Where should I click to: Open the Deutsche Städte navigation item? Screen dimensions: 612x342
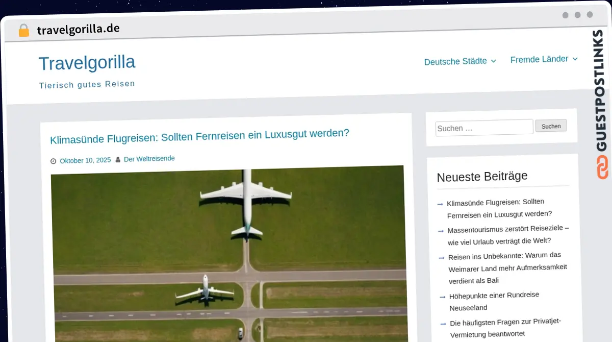pyautogui.click(x=455, y=62)
